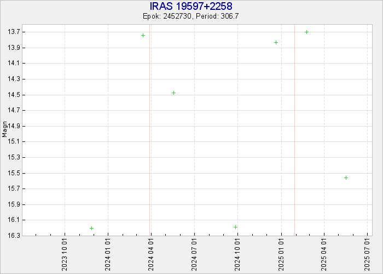383x274 pixels.
Task: Select the 2025 07 01 x-axis date label
Action: pyautogui.click(x=367, y=254)
